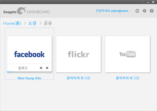Viewport: 157px width, 111px height.
Task: Click the 업로드 label on Facebook tile
Action: pos(23,68)
